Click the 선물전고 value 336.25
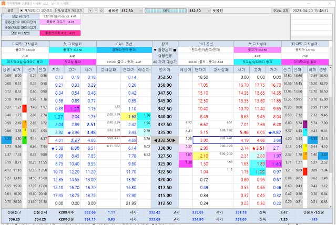Viewport: 336px width, 225px height. 14,219
